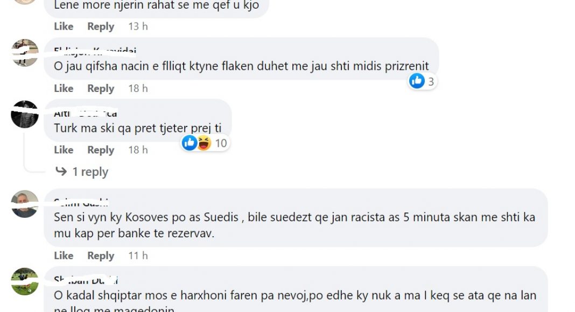Viewport: 575px width, 312px height.
Task: Like the 'O jau qifsha nacin' comment
Action: [x=64, y=88]
